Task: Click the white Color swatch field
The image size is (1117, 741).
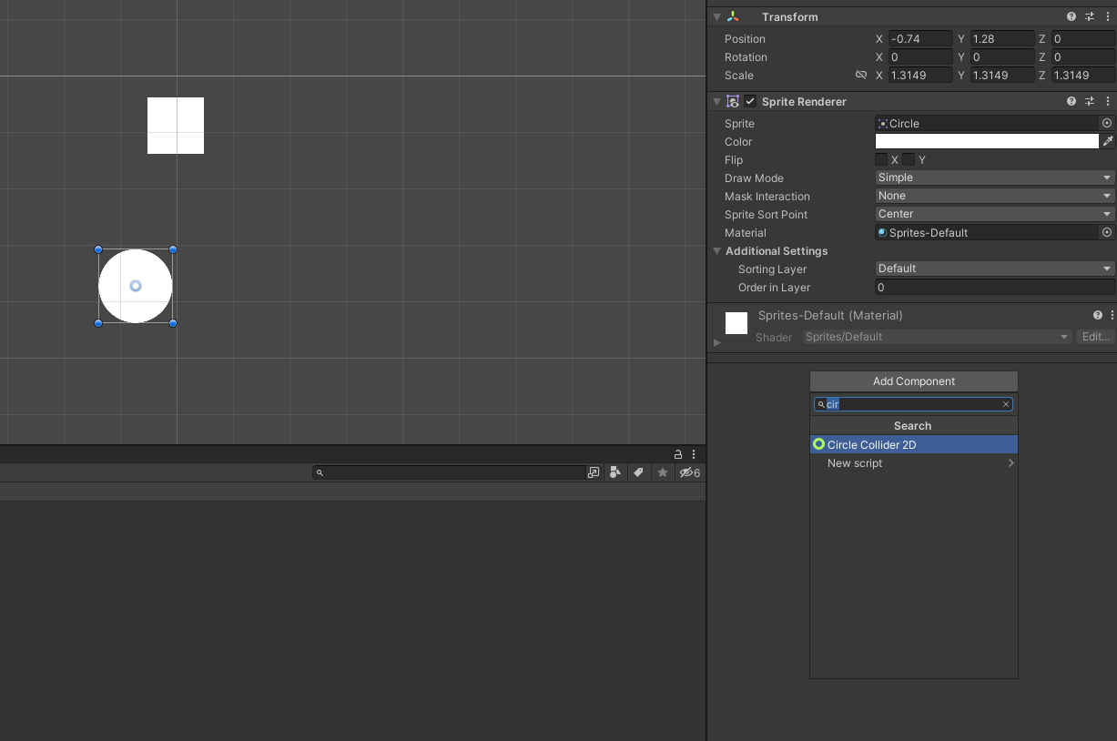Action: coord(987,141)
